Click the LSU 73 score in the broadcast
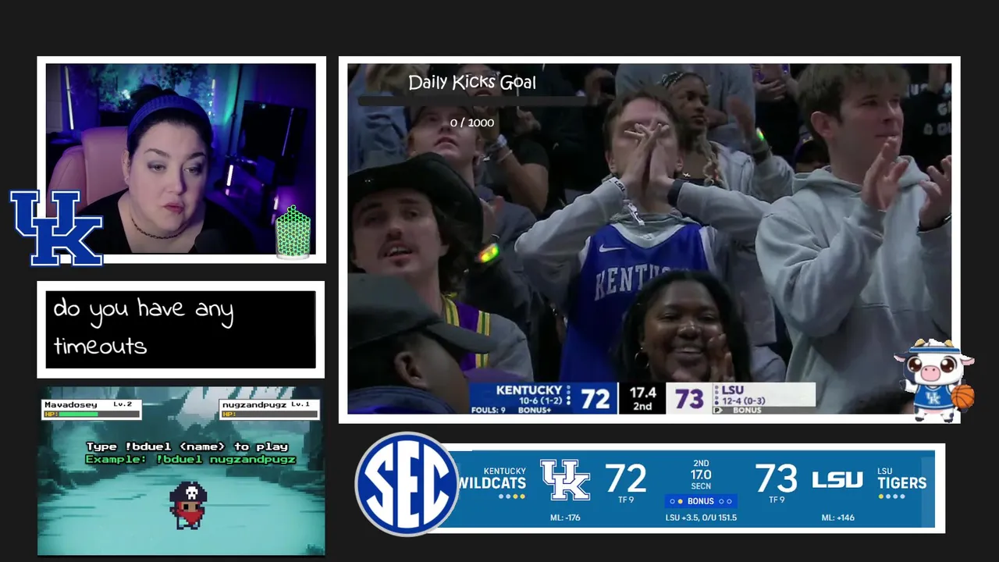 tap(689, 399)
